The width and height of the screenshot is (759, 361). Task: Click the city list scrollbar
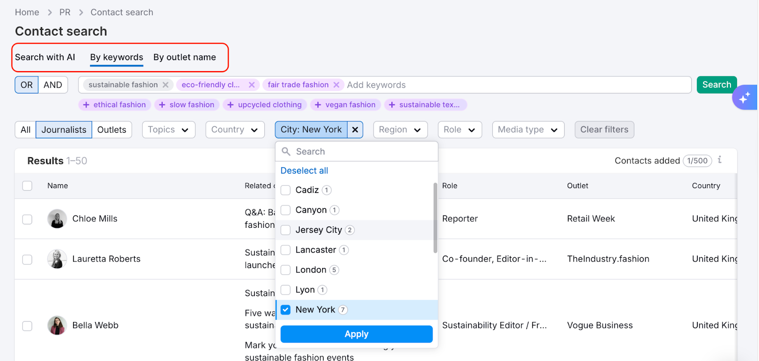pyautogui.click(x=435, y=218)
